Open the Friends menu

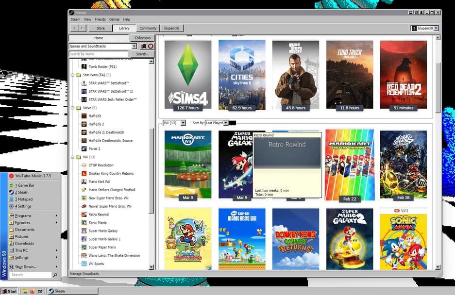pos(100,19)
